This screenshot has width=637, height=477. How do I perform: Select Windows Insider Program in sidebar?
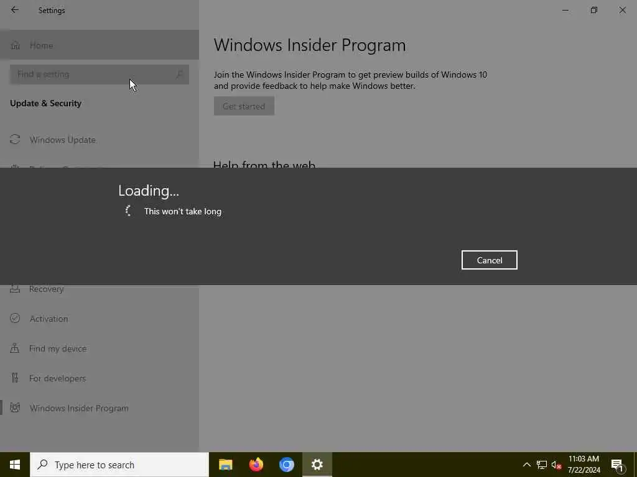100,408
